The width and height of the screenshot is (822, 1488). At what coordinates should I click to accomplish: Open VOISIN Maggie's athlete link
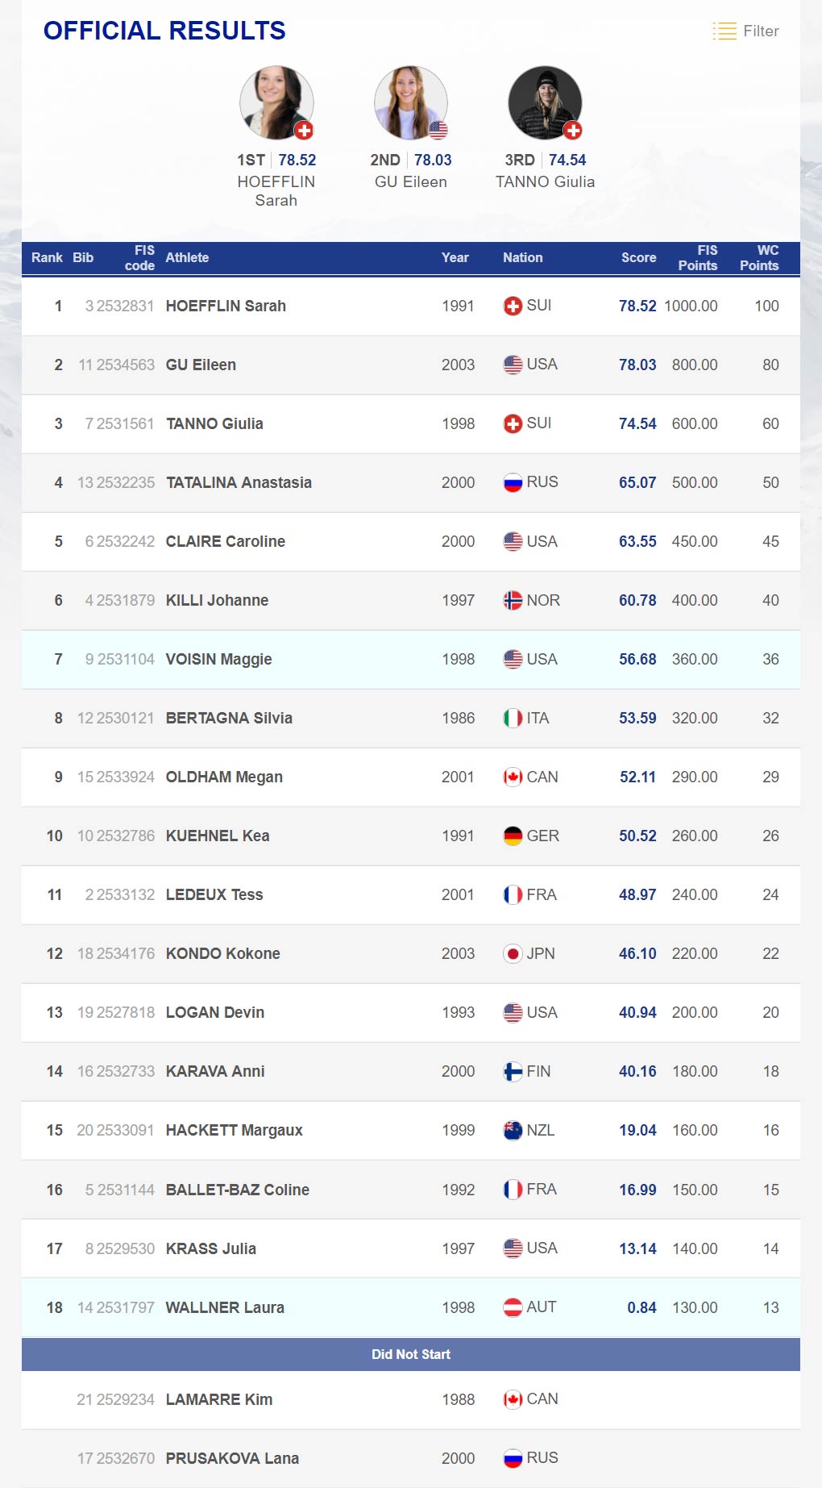pyautogui.click(x=218, y=660)
